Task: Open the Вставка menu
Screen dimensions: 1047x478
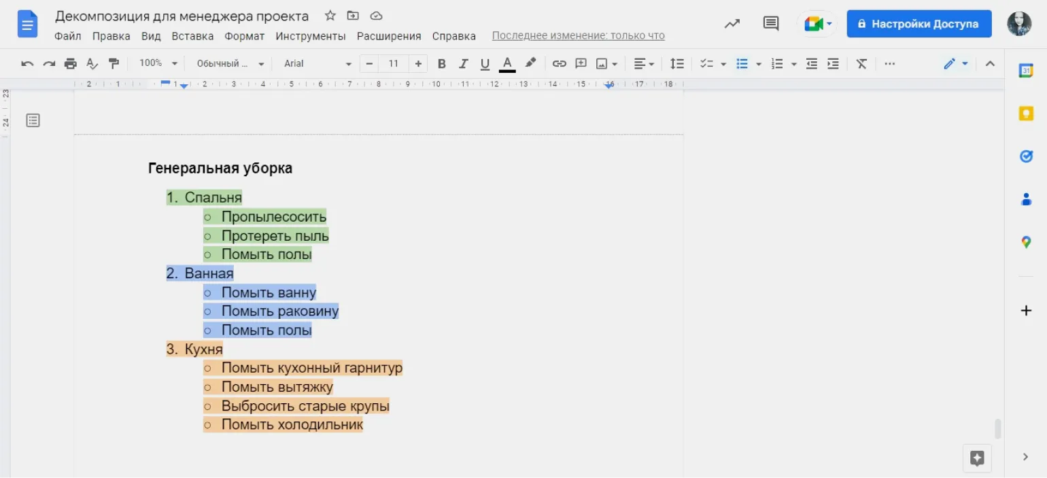Action: 192,36
